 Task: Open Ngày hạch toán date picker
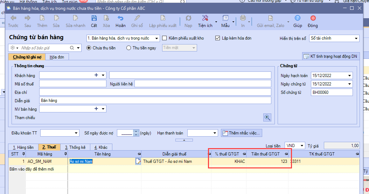(349, 76)
